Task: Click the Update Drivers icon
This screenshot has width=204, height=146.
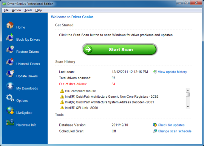Action: pyautogui.click(x=10, y=74)
